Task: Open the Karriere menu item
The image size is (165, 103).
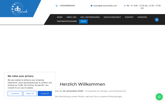Action: point(142,17)
